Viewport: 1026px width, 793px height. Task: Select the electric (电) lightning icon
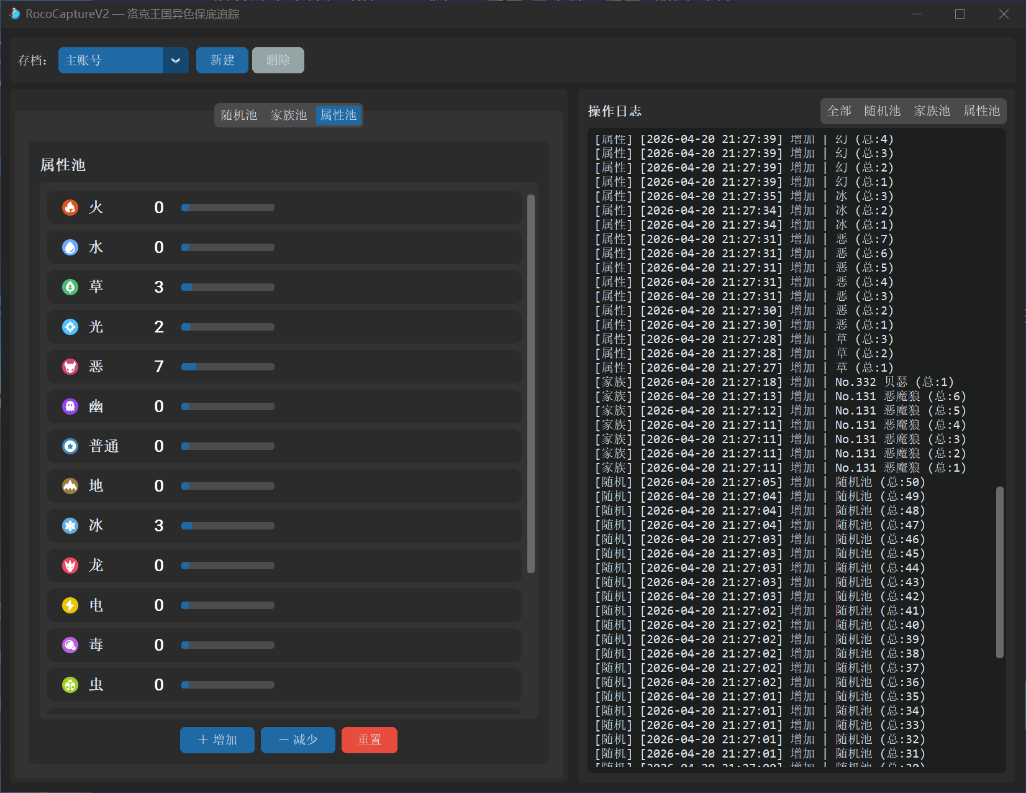[x=70, y=605]
